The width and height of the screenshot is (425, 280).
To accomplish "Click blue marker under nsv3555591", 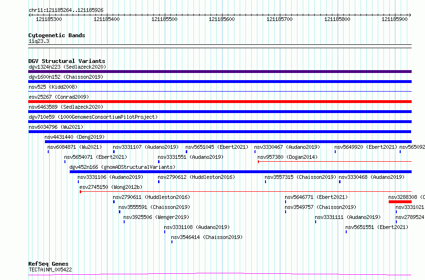I will (x=119, y=212).
